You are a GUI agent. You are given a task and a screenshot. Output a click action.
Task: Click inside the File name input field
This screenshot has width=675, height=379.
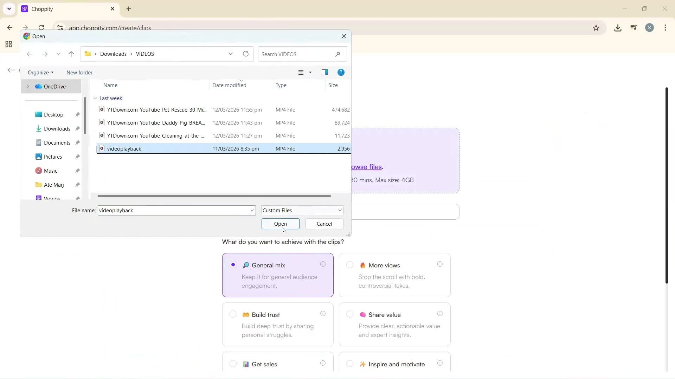(x=169, y=210)
